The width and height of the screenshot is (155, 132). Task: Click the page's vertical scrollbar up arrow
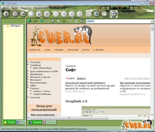coord(152,26)
